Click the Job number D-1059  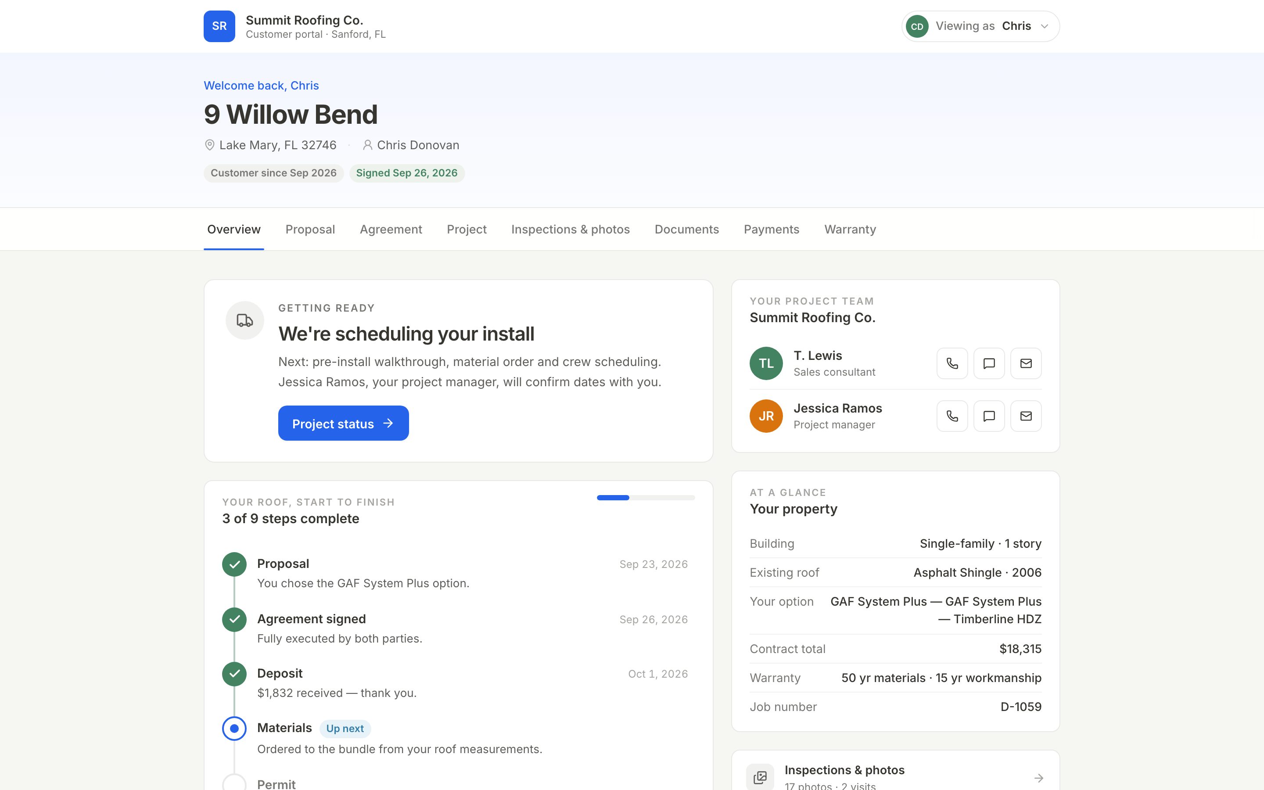(1020, 707)
